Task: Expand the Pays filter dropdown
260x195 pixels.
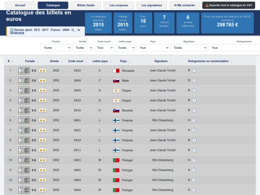Action: 153,48
